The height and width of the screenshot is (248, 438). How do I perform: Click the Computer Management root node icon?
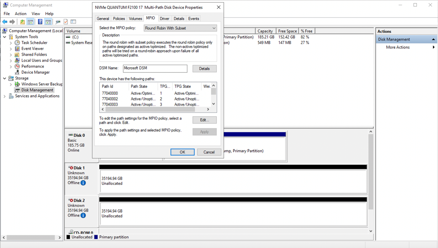coord(5,31)
